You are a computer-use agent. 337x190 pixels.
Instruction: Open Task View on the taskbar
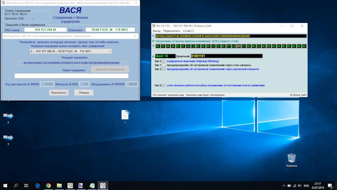click(x=26, y=185)
